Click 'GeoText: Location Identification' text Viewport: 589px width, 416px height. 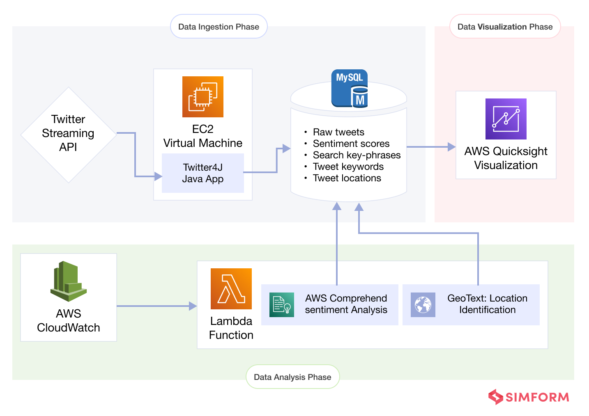coord(488,304)
